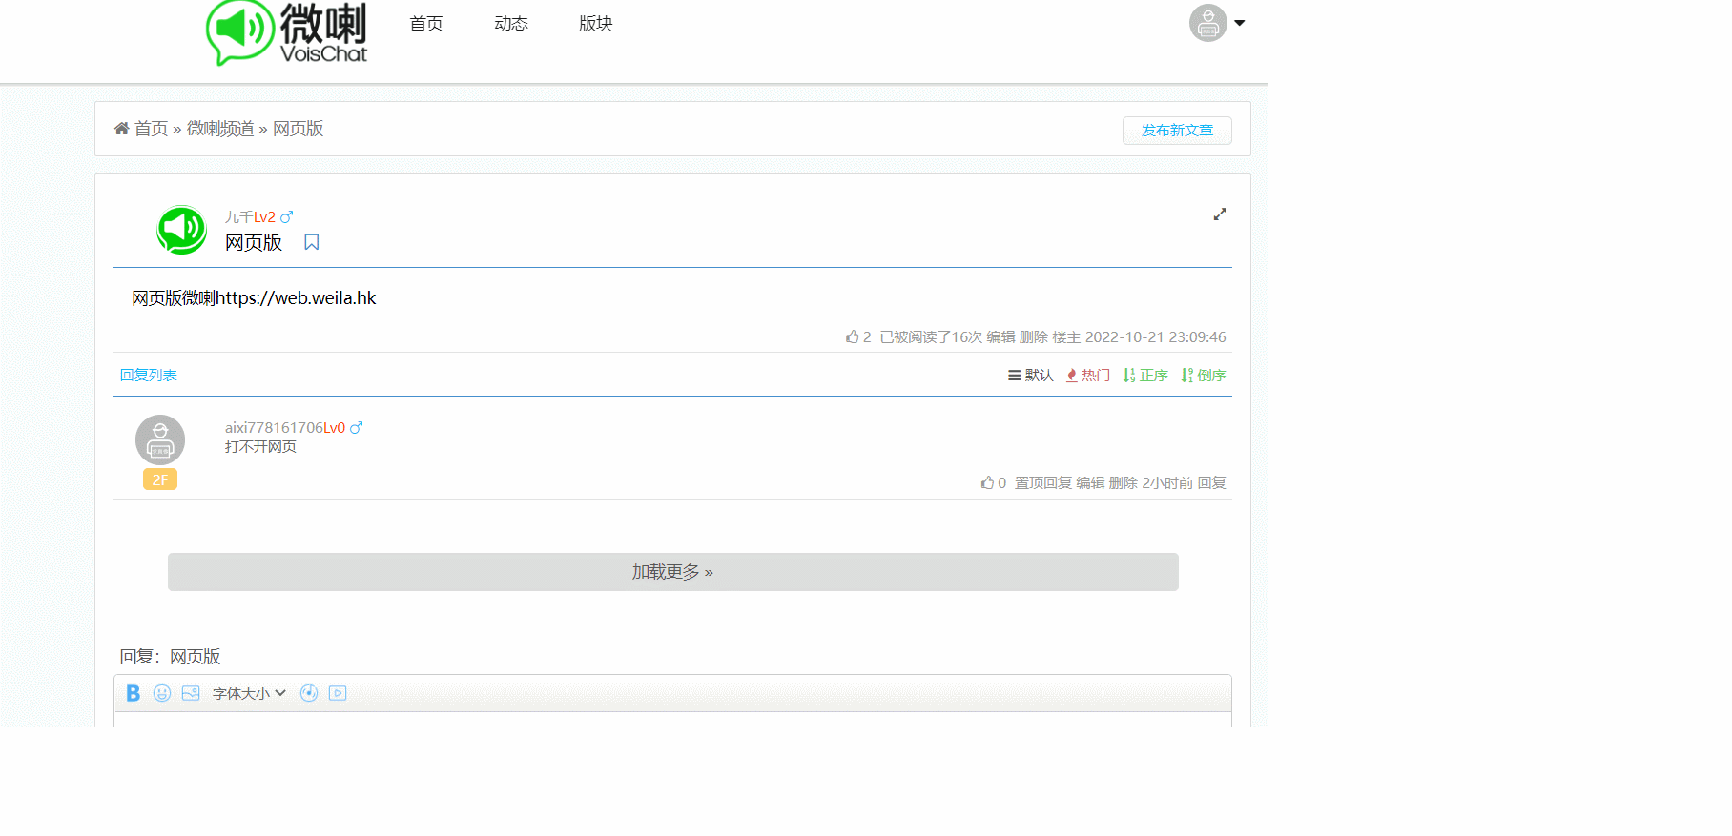Insert a video using the play icon
Viewport: 1732px width, 836px height.
338,693
